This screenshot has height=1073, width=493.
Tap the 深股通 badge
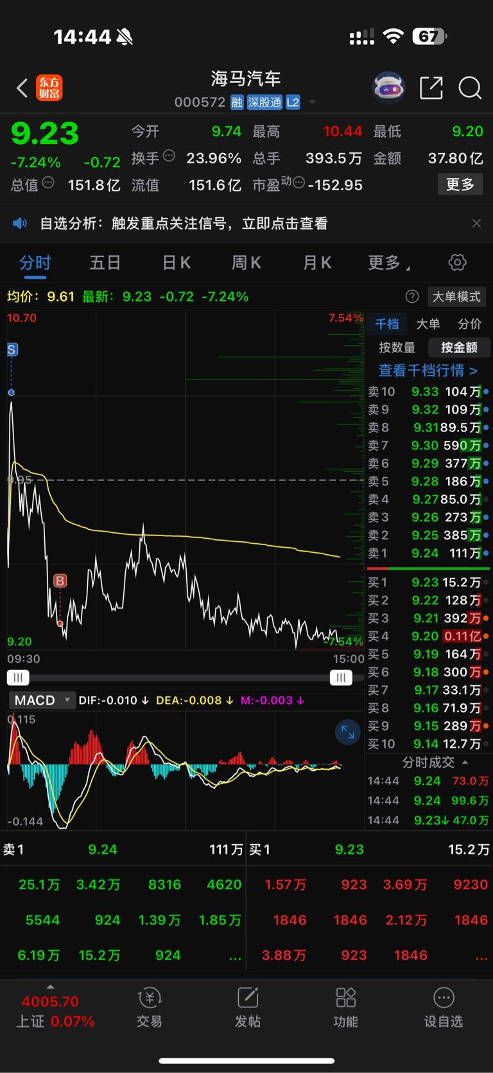click(264, 102)
